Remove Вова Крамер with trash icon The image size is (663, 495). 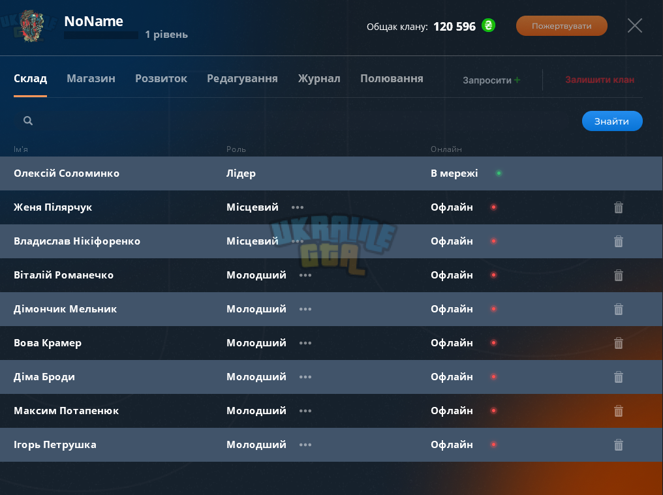(x=618, y=343)
